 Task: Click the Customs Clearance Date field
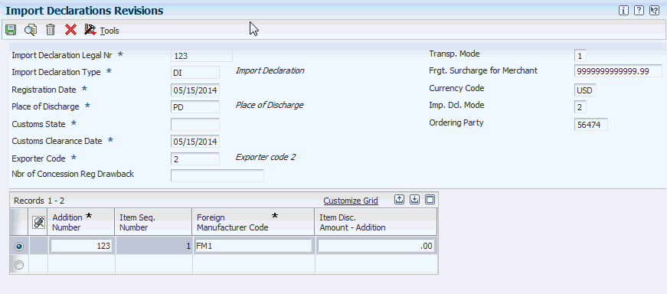coord(195,141)
